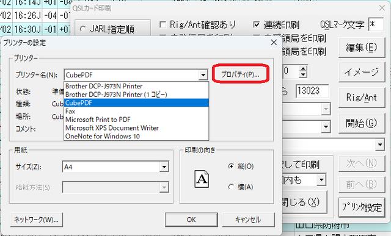Viewport: 391px width, 236px height.
Task: Decrease the spinner value with down arrow
Action: point(303,74)
